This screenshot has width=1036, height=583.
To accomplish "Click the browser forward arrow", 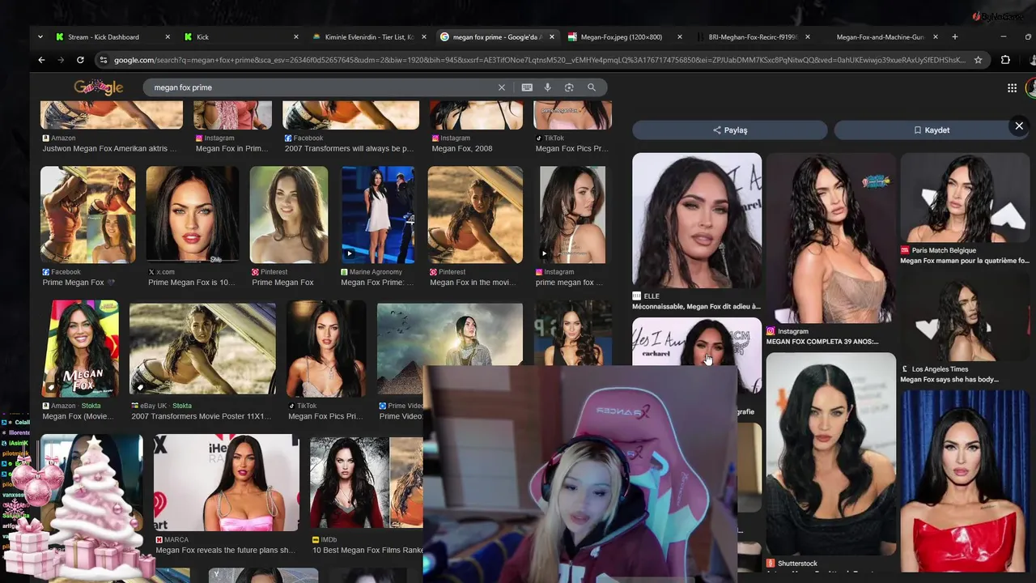I will [x=61, y=60].
